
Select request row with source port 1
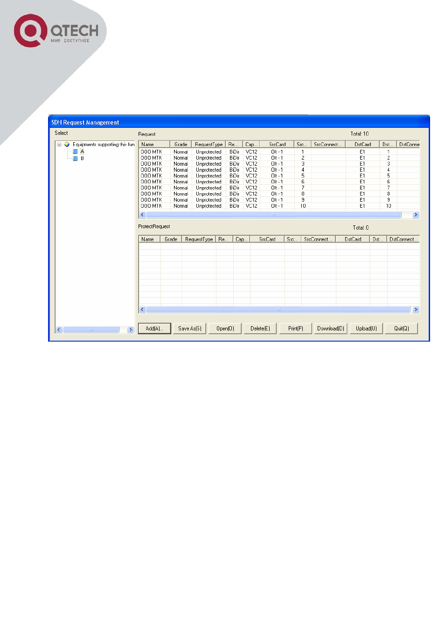279,152
